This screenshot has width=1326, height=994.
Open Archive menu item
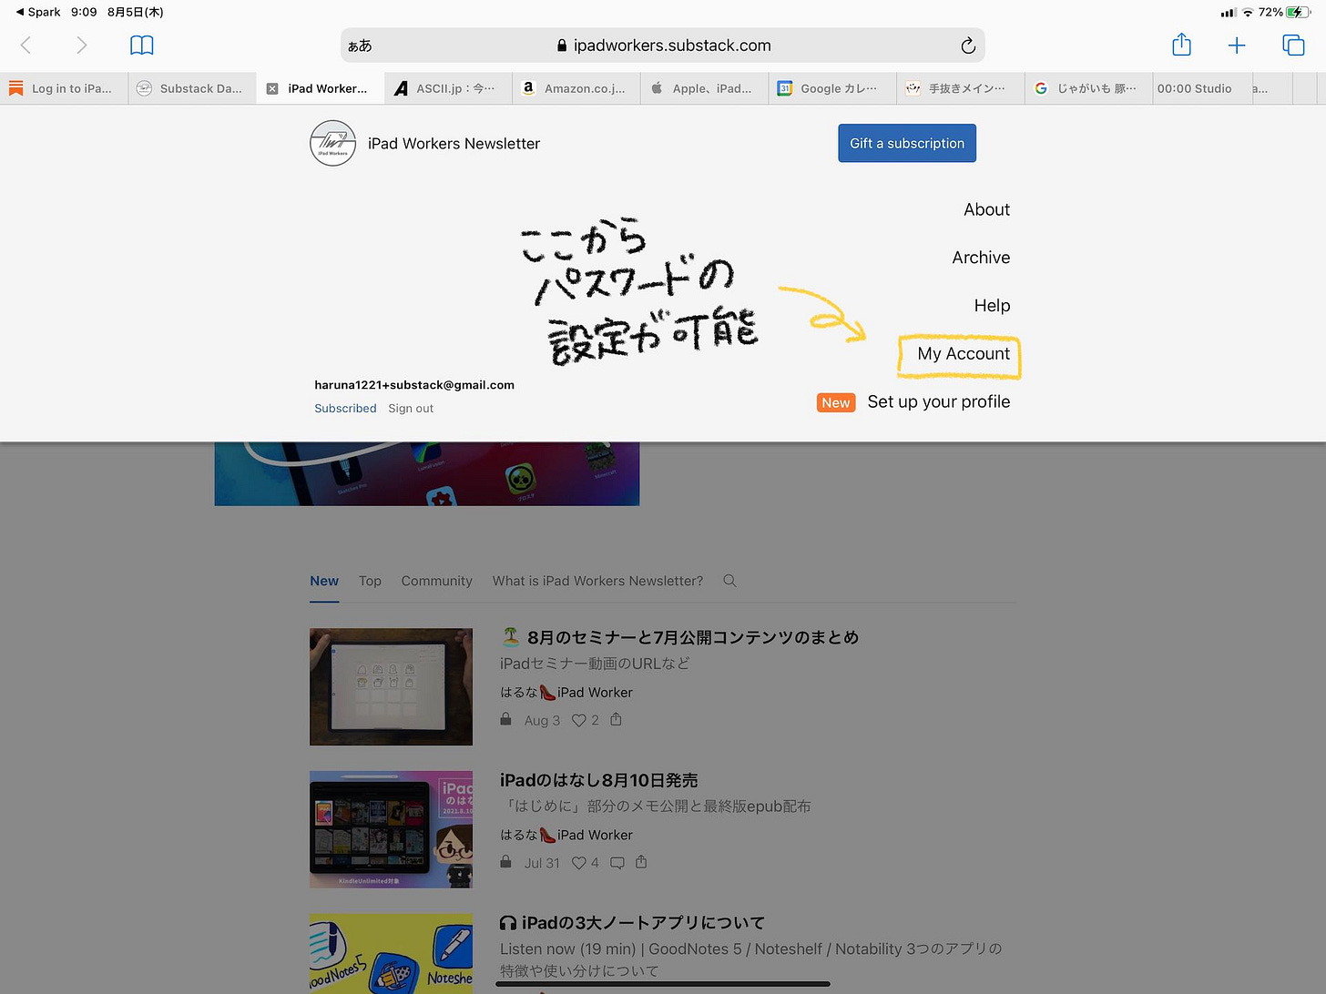coord(981,258)
